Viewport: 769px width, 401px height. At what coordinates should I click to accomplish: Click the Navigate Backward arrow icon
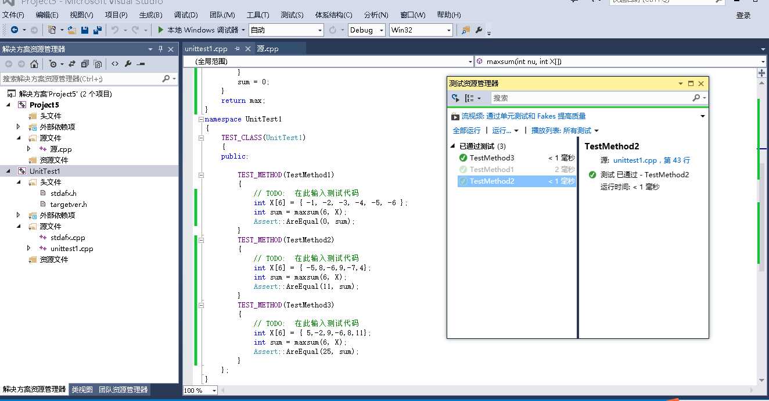pyautogui.click(x=15, y=30)
